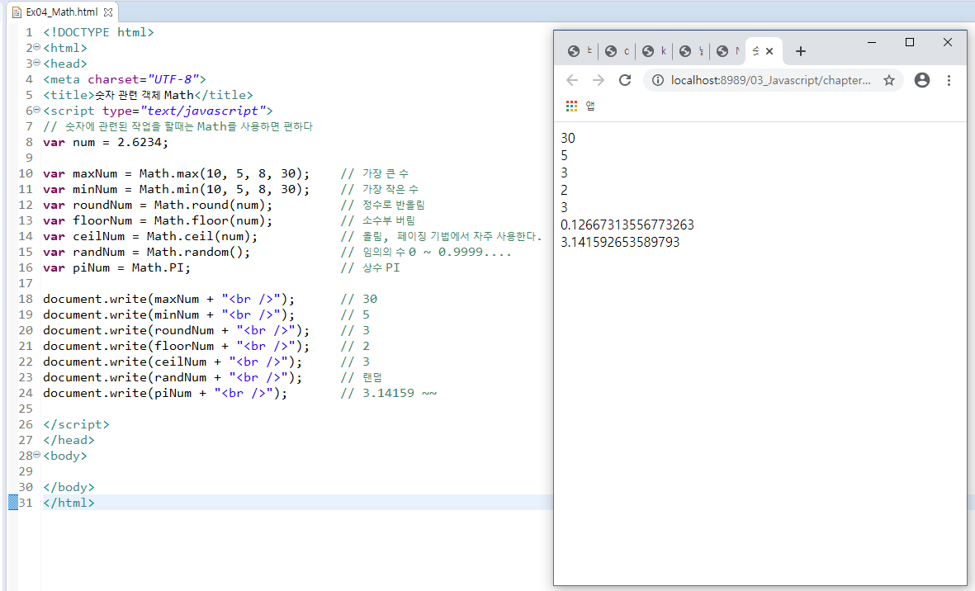Click the title tag line with Math
The width and height of the screenshot is (975, 591).
pyautogui.click(x=148, y=94)
